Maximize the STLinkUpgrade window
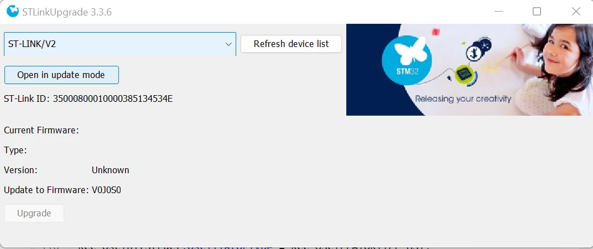The image size is (593, 249). [537, 12]
